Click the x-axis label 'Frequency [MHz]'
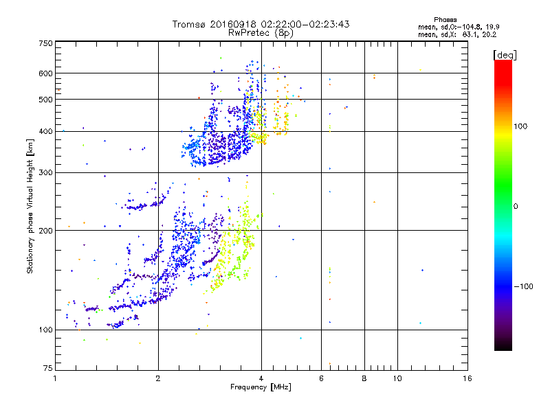550x412 pixels. coord(261,387)
